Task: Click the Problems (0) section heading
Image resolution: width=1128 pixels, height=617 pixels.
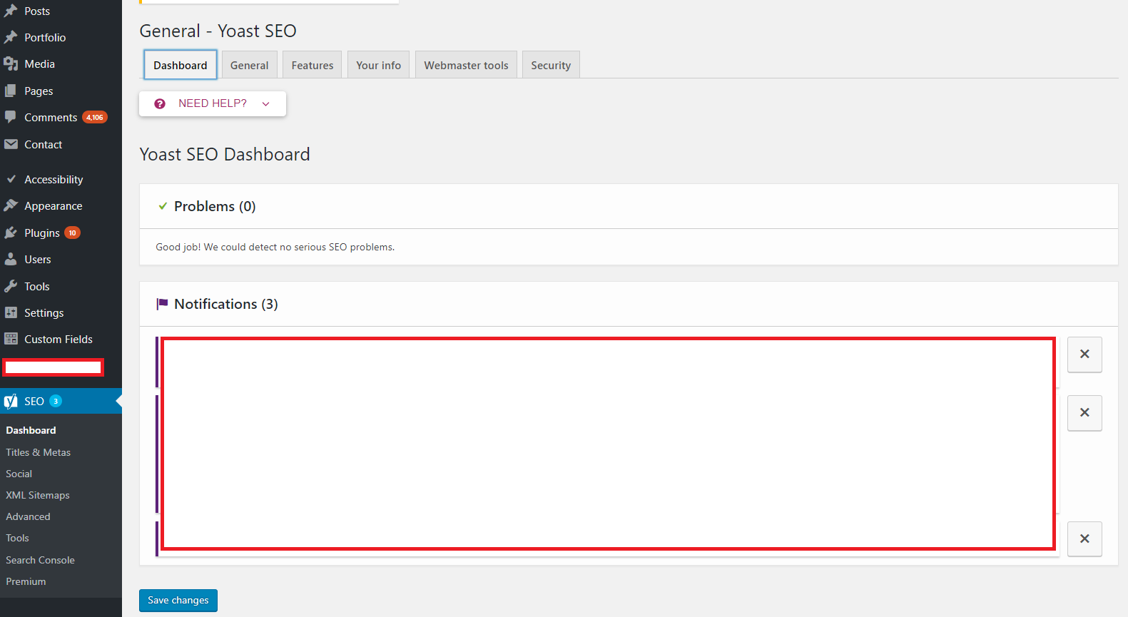Action: point(215,206)
